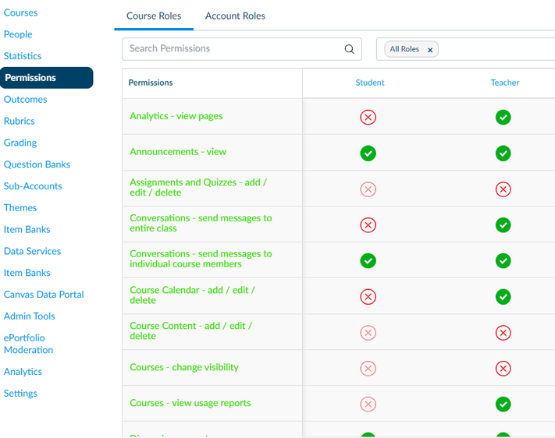Change Student permission for Courses - change visibility
Screen dimensions: 555x438
[x=368, y=369]
